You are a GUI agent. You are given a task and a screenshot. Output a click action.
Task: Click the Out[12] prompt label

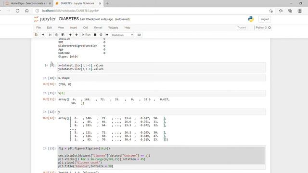point(50,118)
